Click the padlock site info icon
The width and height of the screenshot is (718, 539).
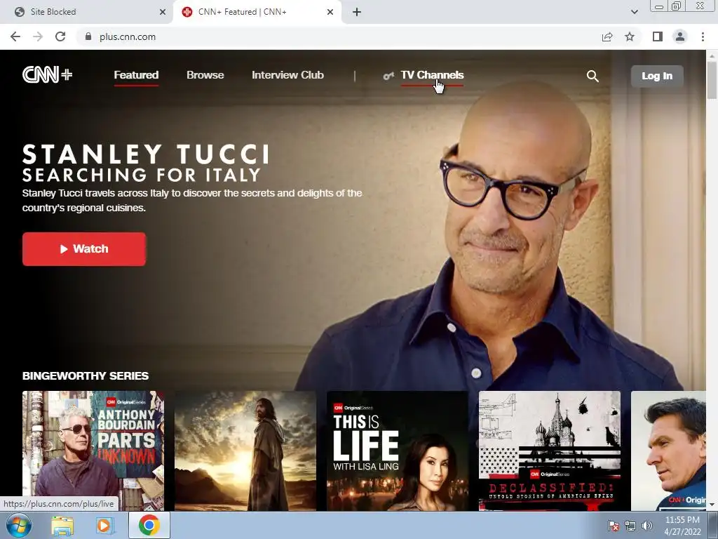tap(88, 36)
